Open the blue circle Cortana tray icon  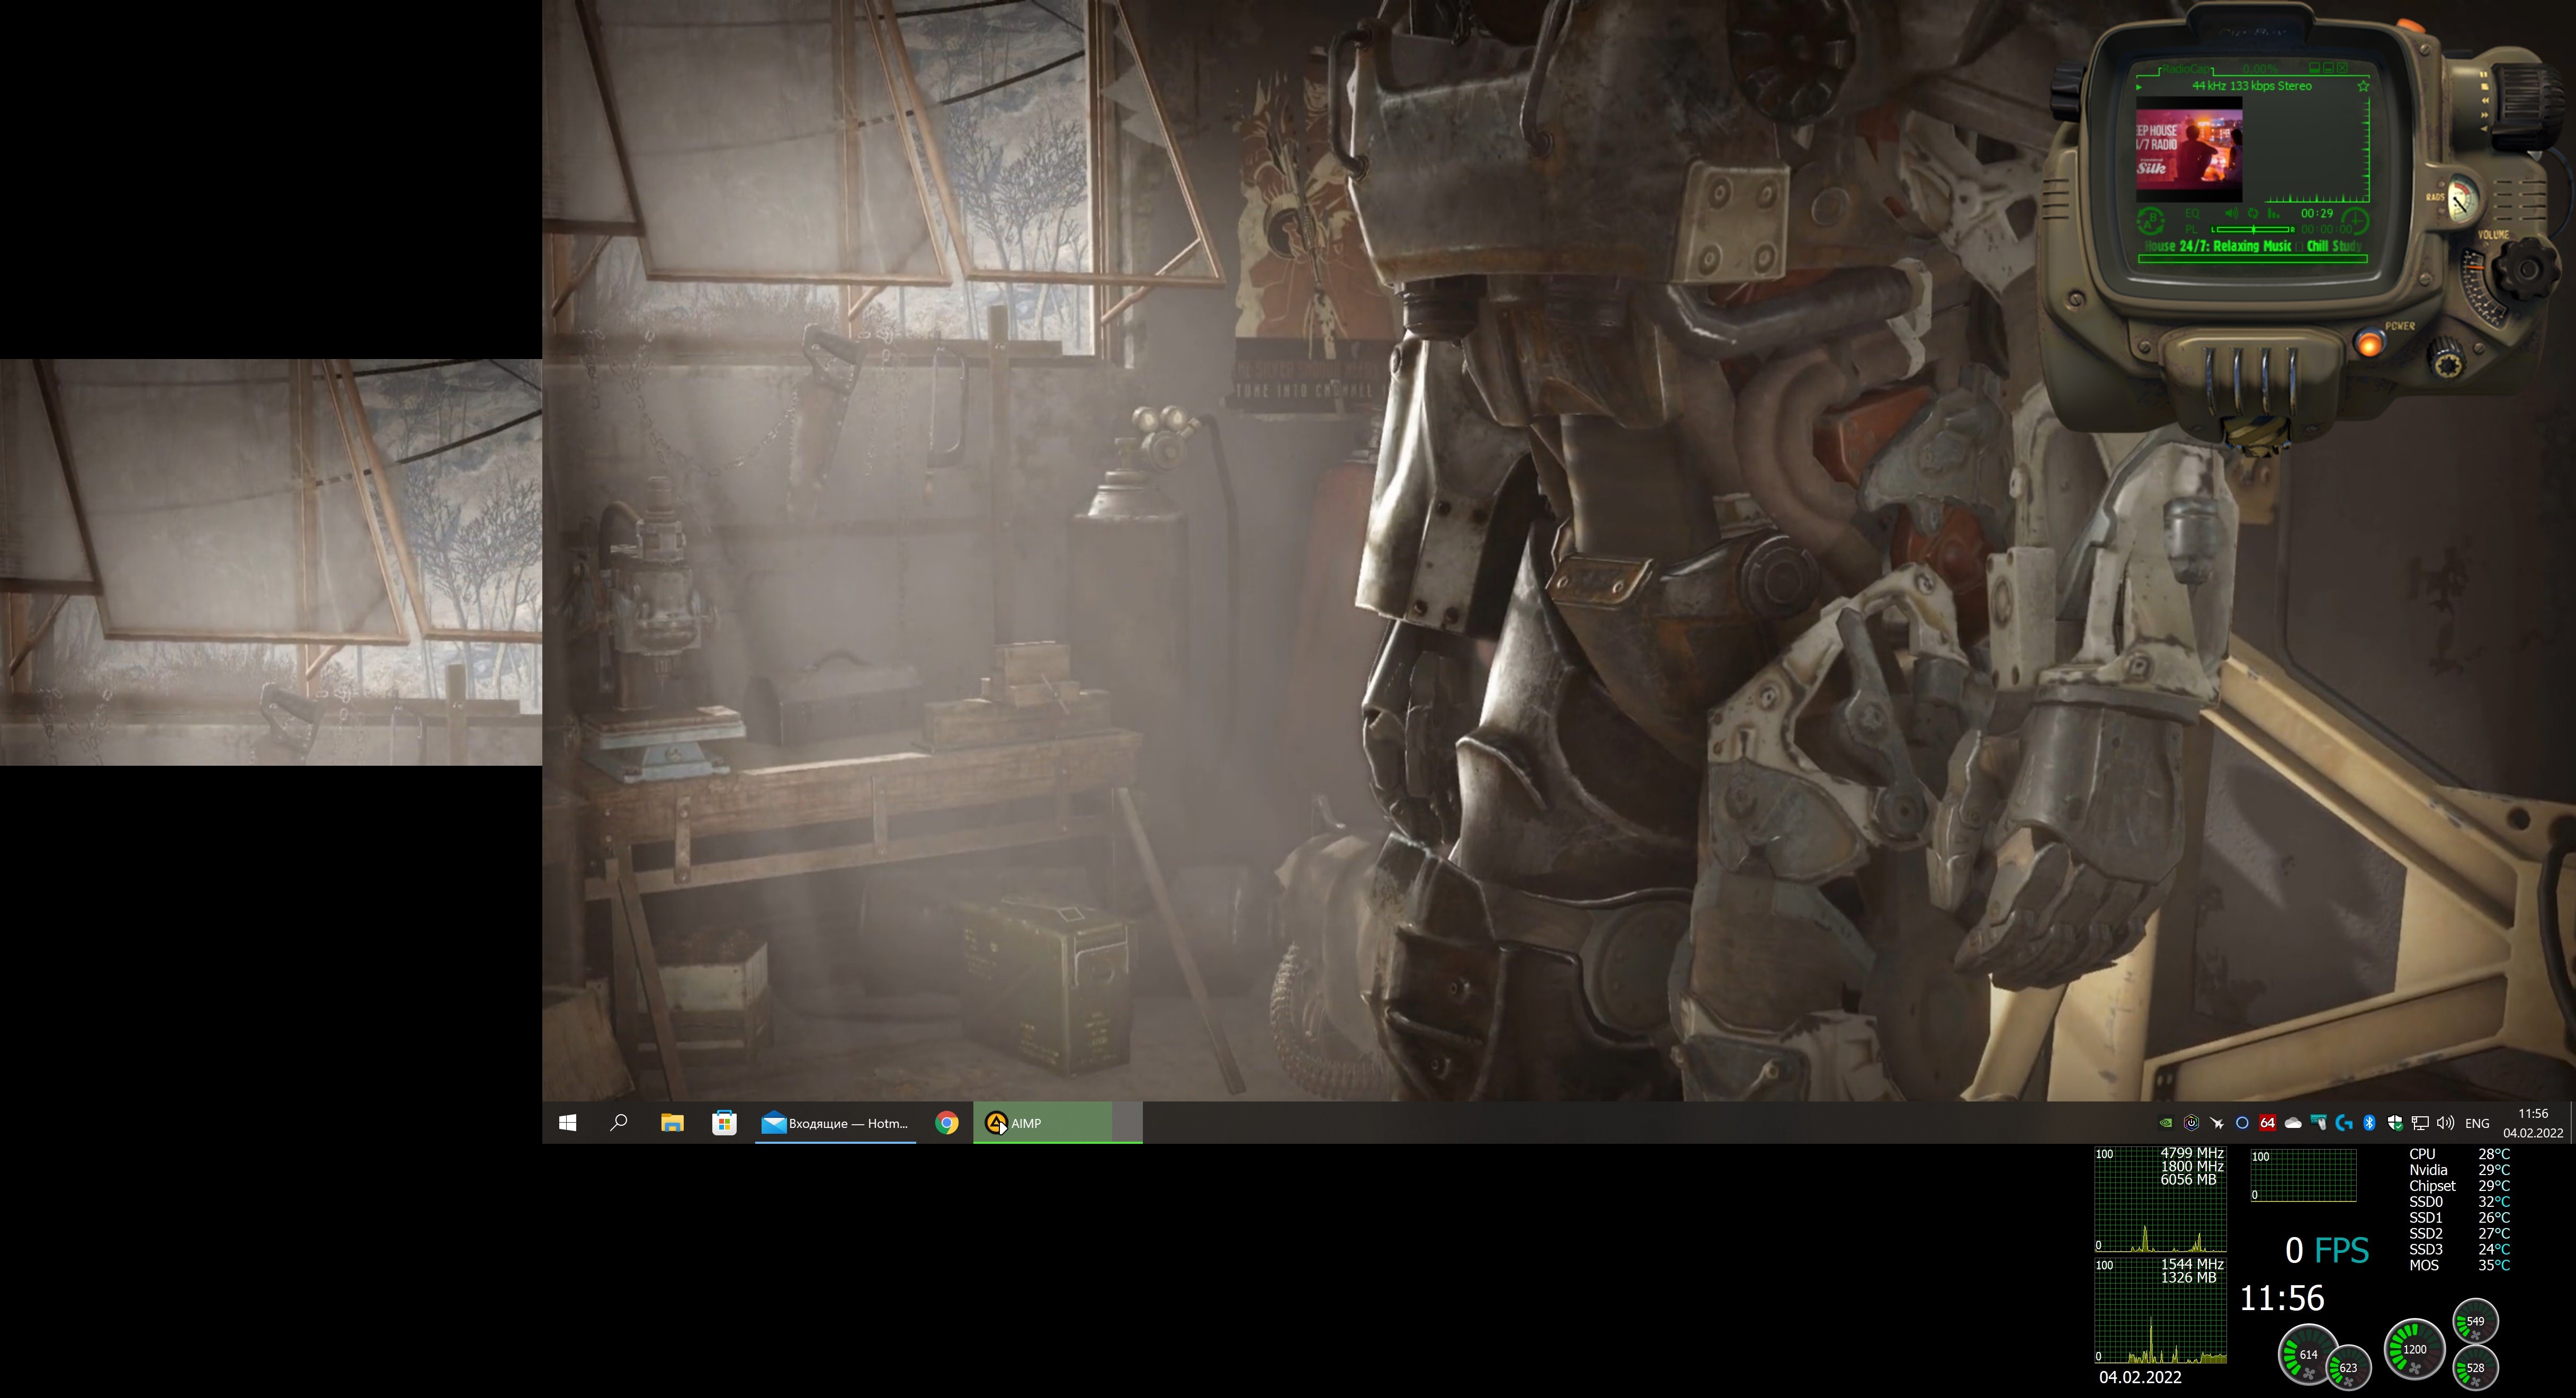2242,1123
